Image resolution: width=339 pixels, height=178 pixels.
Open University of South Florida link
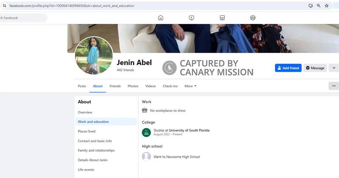189,130
